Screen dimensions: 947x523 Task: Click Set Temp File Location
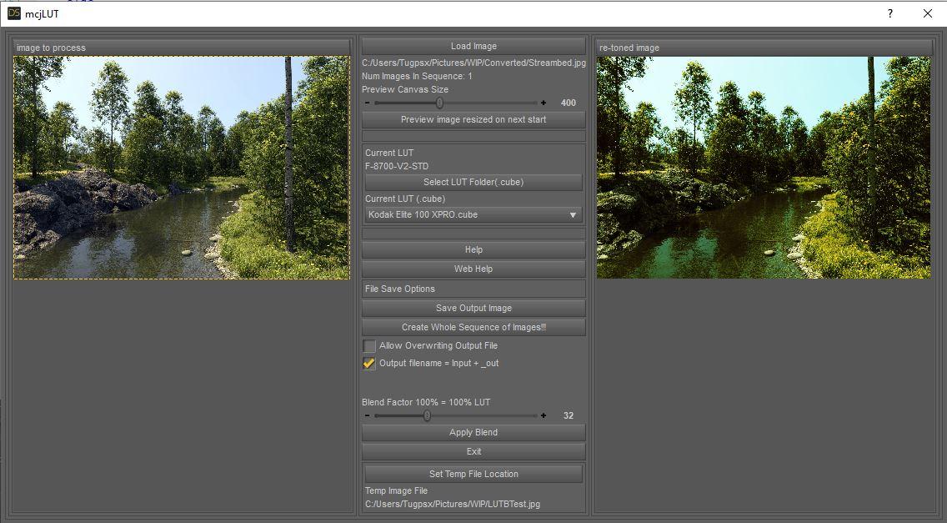(473, 474)
